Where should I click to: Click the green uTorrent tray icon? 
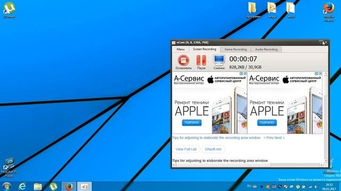298,187
